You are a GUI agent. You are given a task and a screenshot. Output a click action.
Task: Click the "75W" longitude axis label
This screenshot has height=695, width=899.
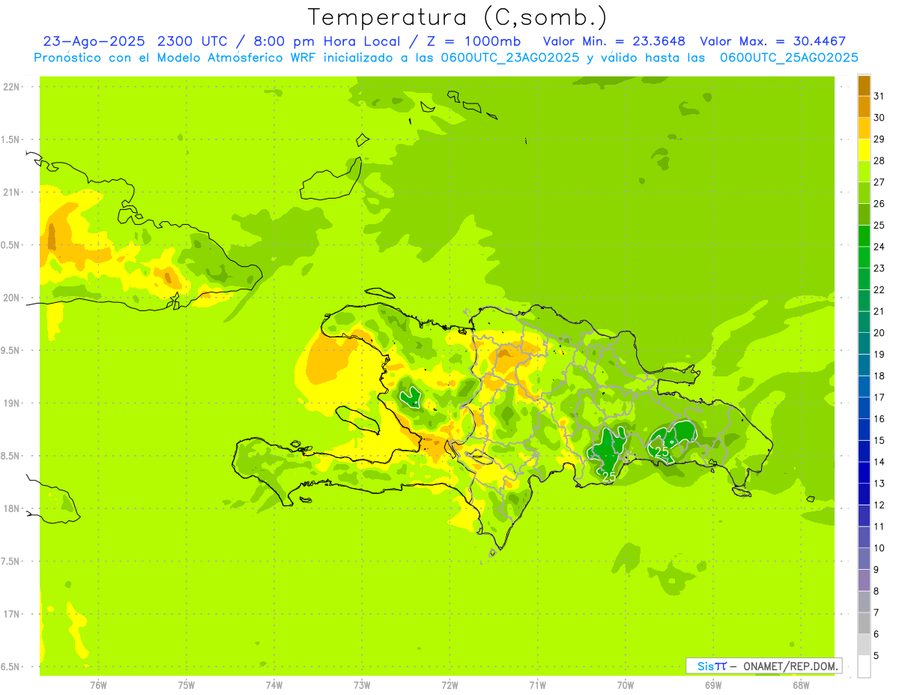tap(186, 685)
